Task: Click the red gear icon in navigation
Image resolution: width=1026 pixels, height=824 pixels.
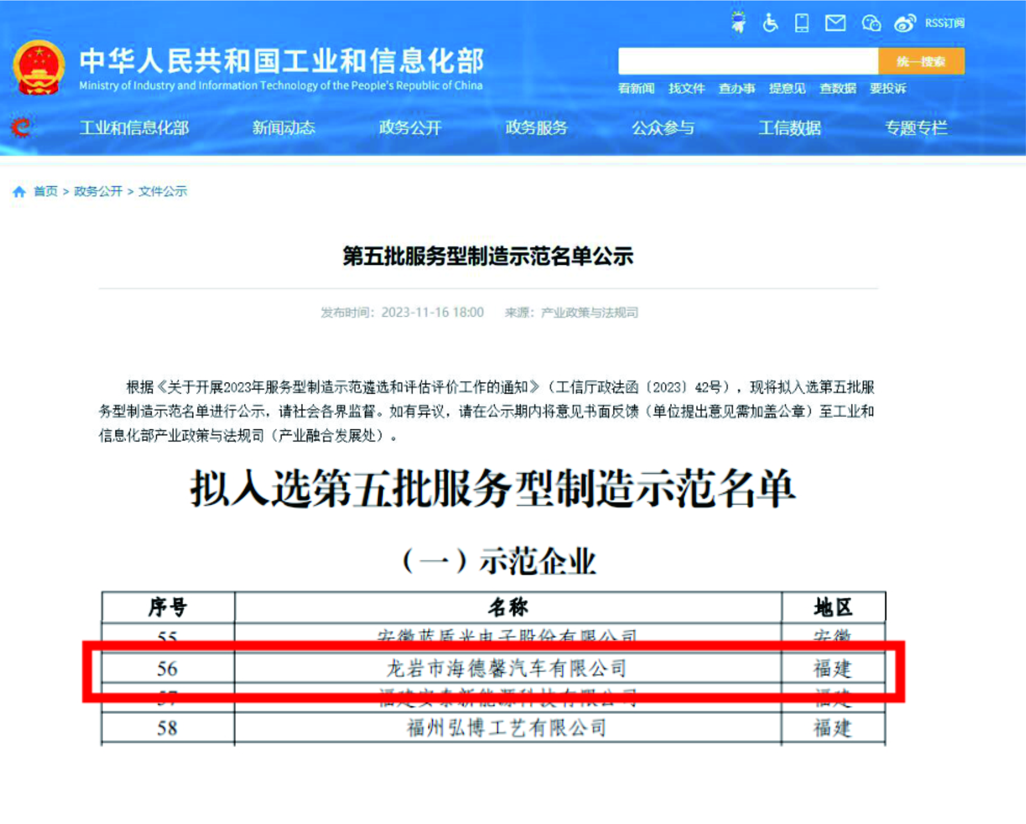Action: (21, 127)
